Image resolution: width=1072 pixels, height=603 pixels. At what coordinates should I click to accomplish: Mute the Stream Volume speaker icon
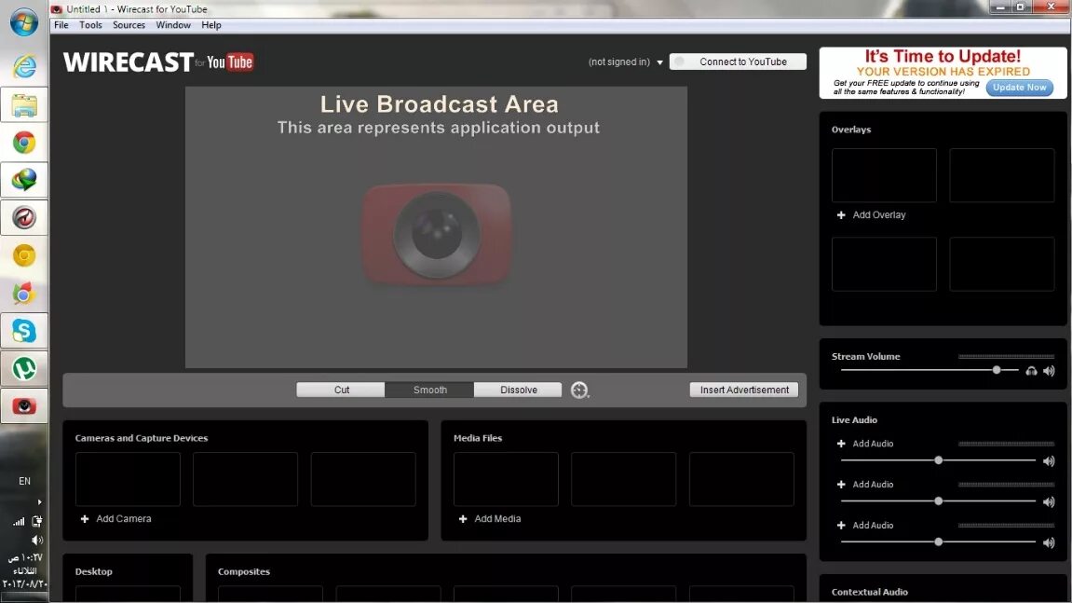[x=1049, y=371]
